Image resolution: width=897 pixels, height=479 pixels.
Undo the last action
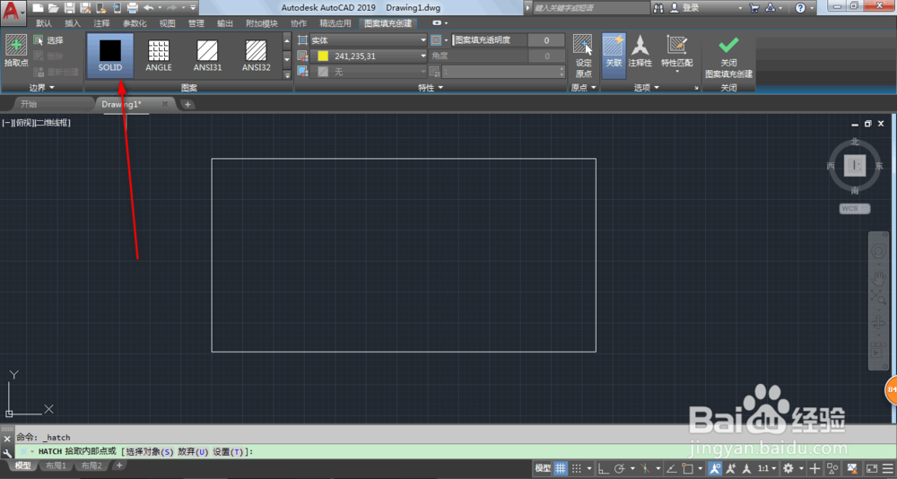point(149,8)
